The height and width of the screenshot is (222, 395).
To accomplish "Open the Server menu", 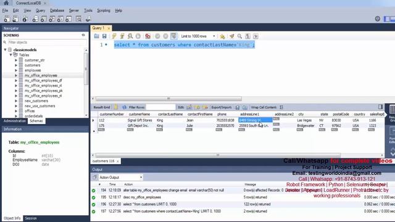I will 74,10.
